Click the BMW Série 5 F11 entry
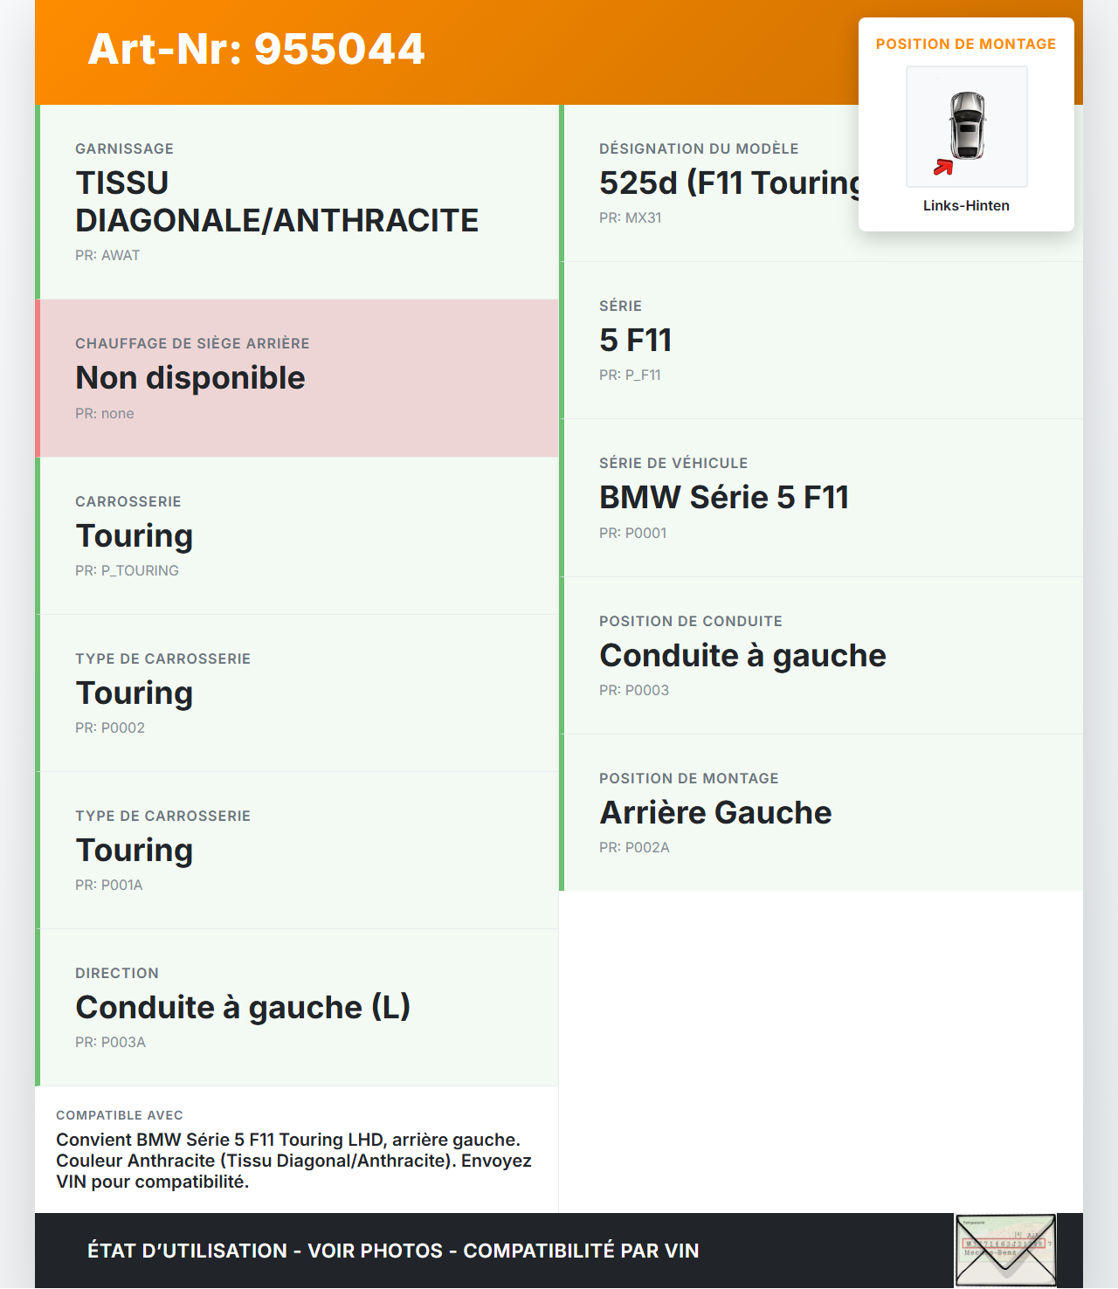 pos(724,498)
